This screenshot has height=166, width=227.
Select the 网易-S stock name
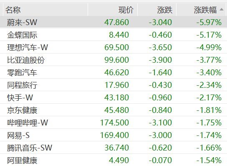pos(18,135)
